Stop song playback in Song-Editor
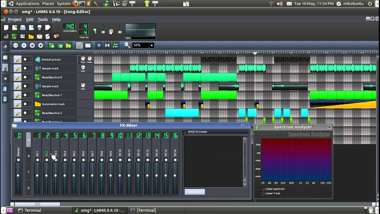380x214 pixels. [x=41, y=45]
